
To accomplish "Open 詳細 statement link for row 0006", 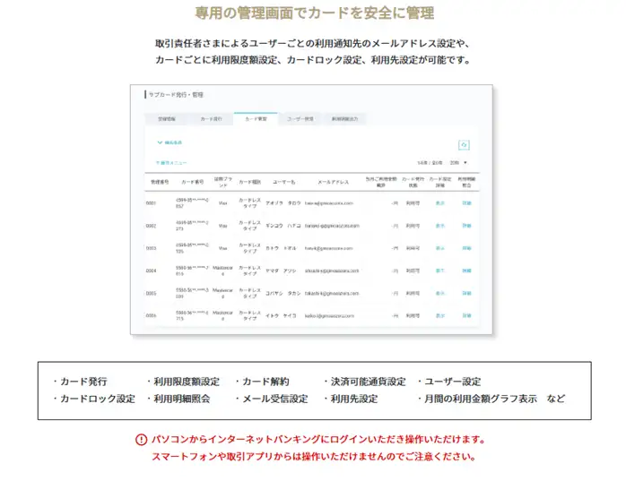I will 466,315.
